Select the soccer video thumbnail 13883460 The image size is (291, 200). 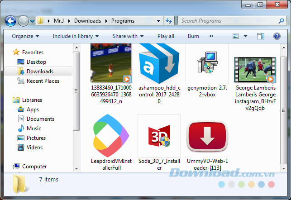point(111,63)
